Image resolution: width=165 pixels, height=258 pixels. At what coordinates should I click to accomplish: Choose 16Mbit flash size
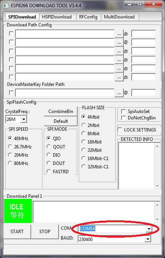[84, 142]
